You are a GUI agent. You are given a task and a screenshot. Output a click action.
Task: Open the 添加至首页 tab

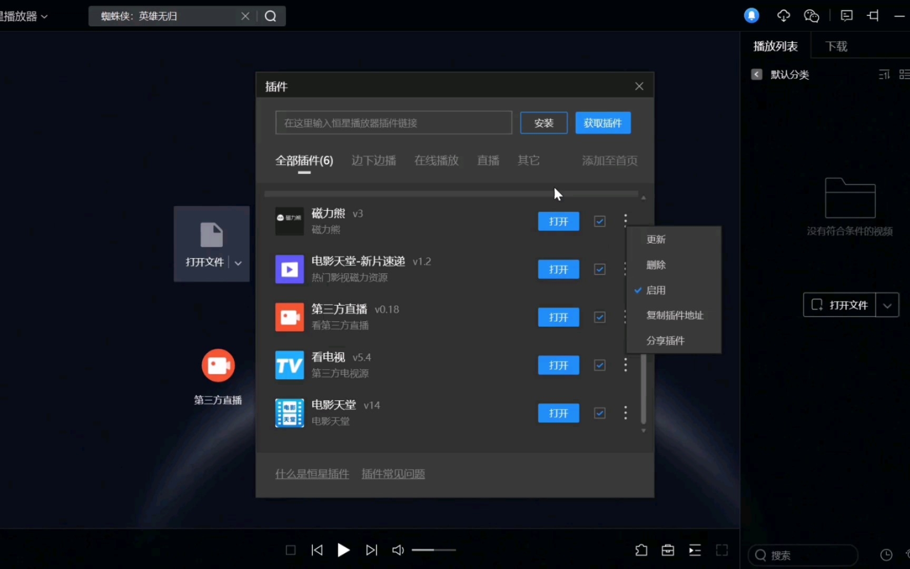pyautogui.click(x=610, y=161)
